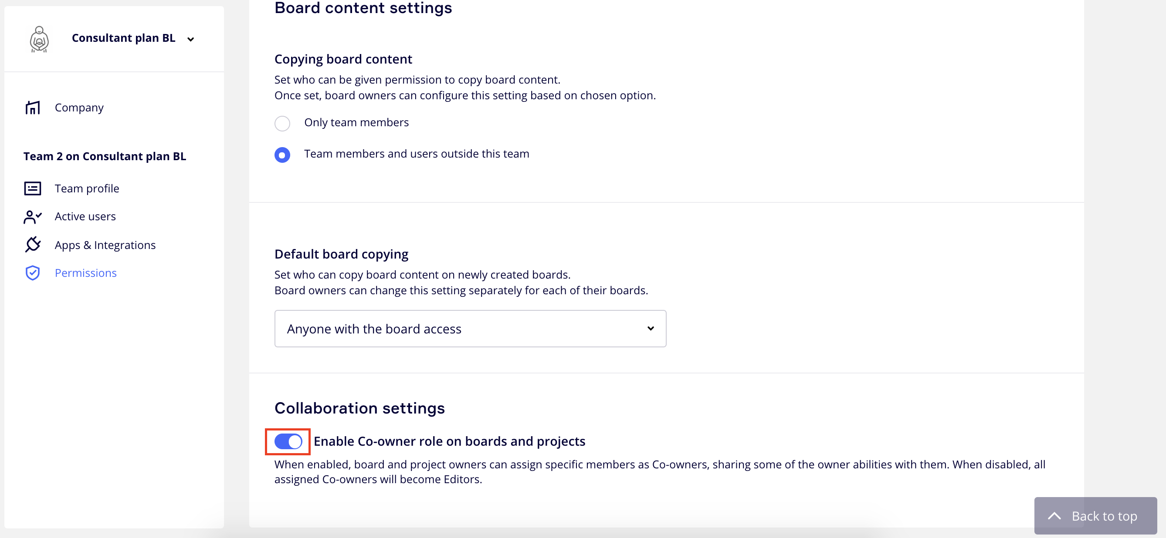Select Team members and users outside radio

pos(282,155)
